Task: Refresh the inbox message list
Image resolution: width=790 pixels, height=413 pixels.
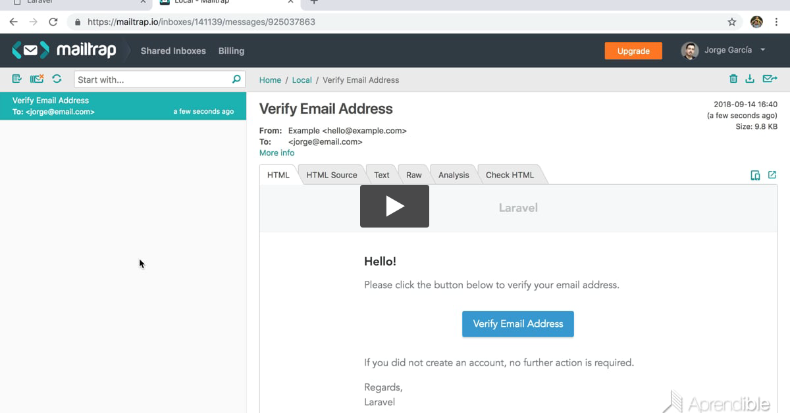Action: pos(57,79)
